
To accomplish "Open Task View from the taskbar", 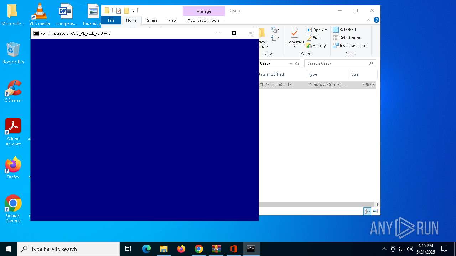I will 128,249.
